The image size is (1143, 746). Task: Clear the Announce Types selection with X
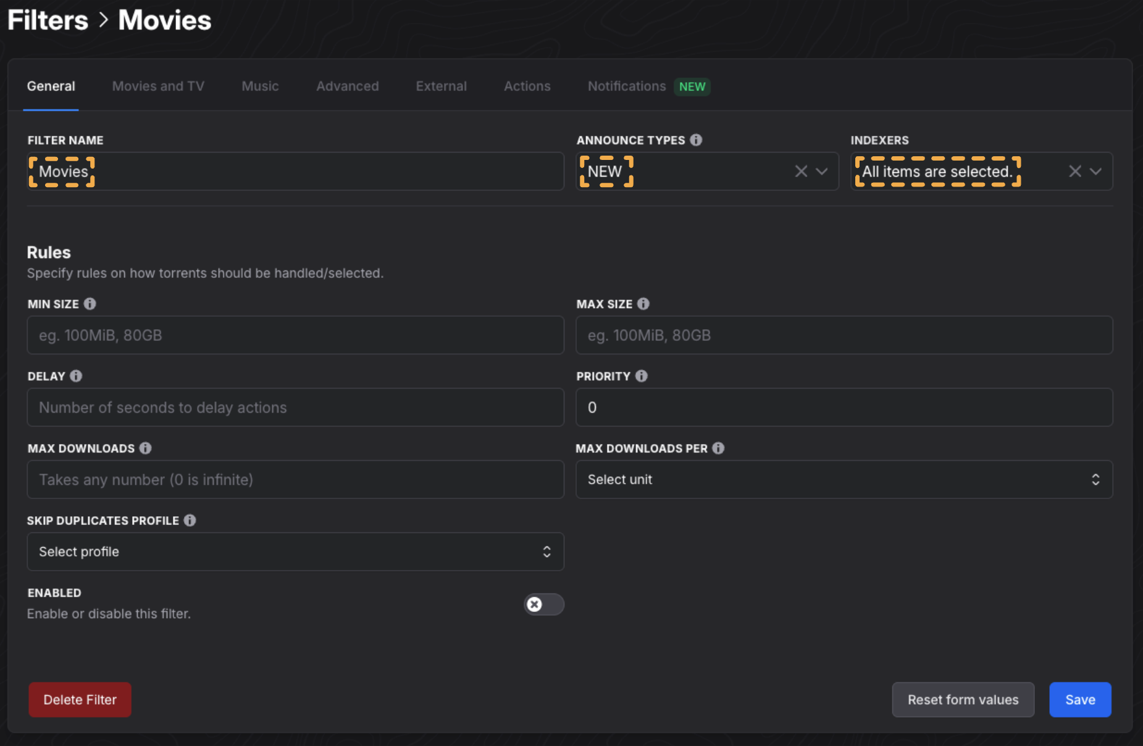801,172
